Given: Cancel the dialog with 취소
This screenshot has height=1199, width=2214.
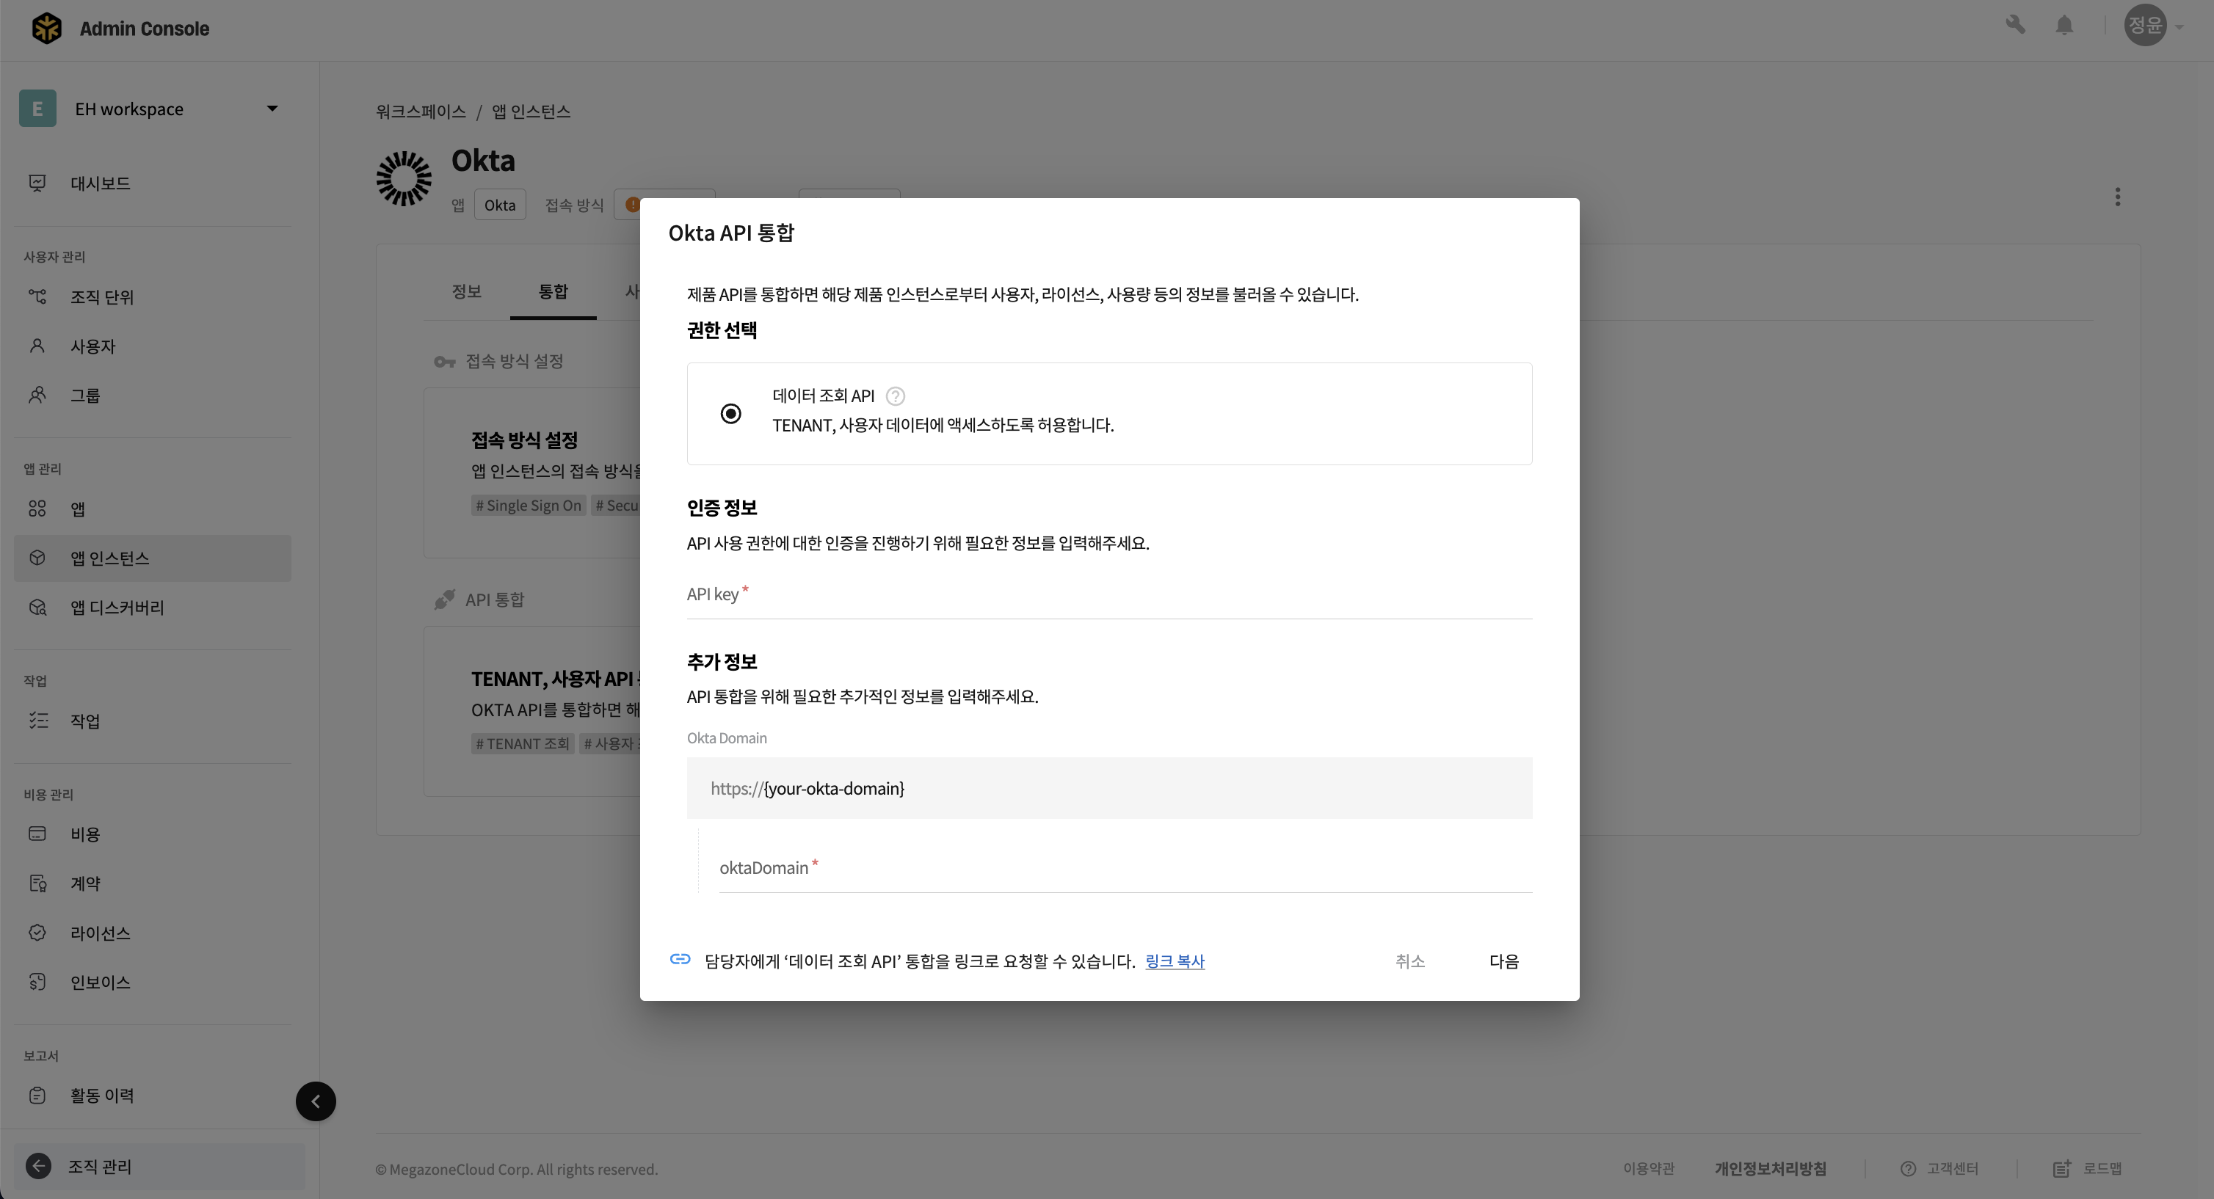Looking at the screenshot, I should (1409, 961).
